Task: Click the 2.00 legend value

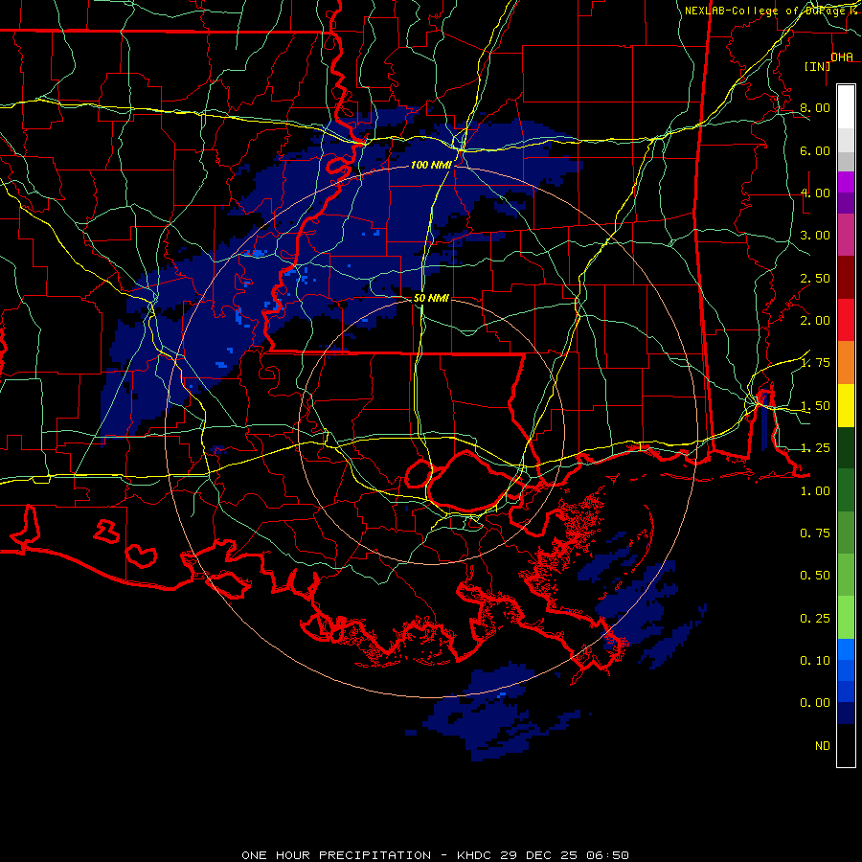Action: [x=815, y=321]
